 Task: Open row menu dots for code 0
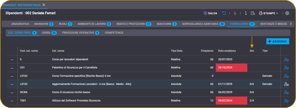12,60
